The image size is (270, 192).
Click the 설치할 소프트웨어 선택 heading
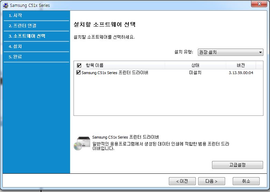click(x=105, y=24)
